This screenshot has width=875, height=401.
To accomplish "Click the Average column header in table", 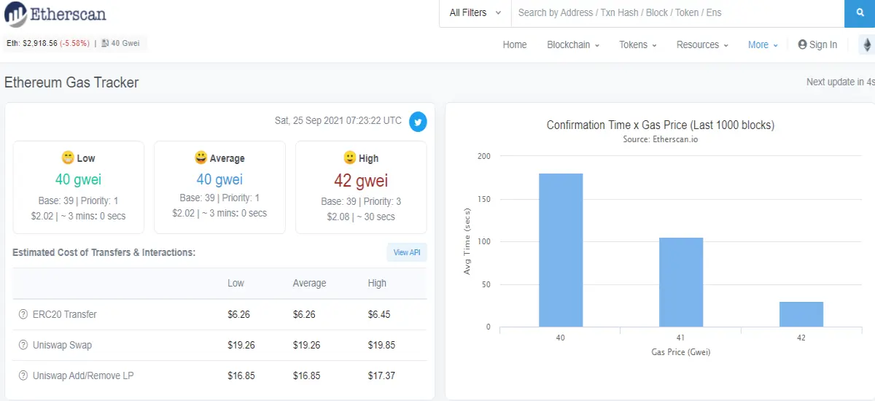I will [309, 283].
